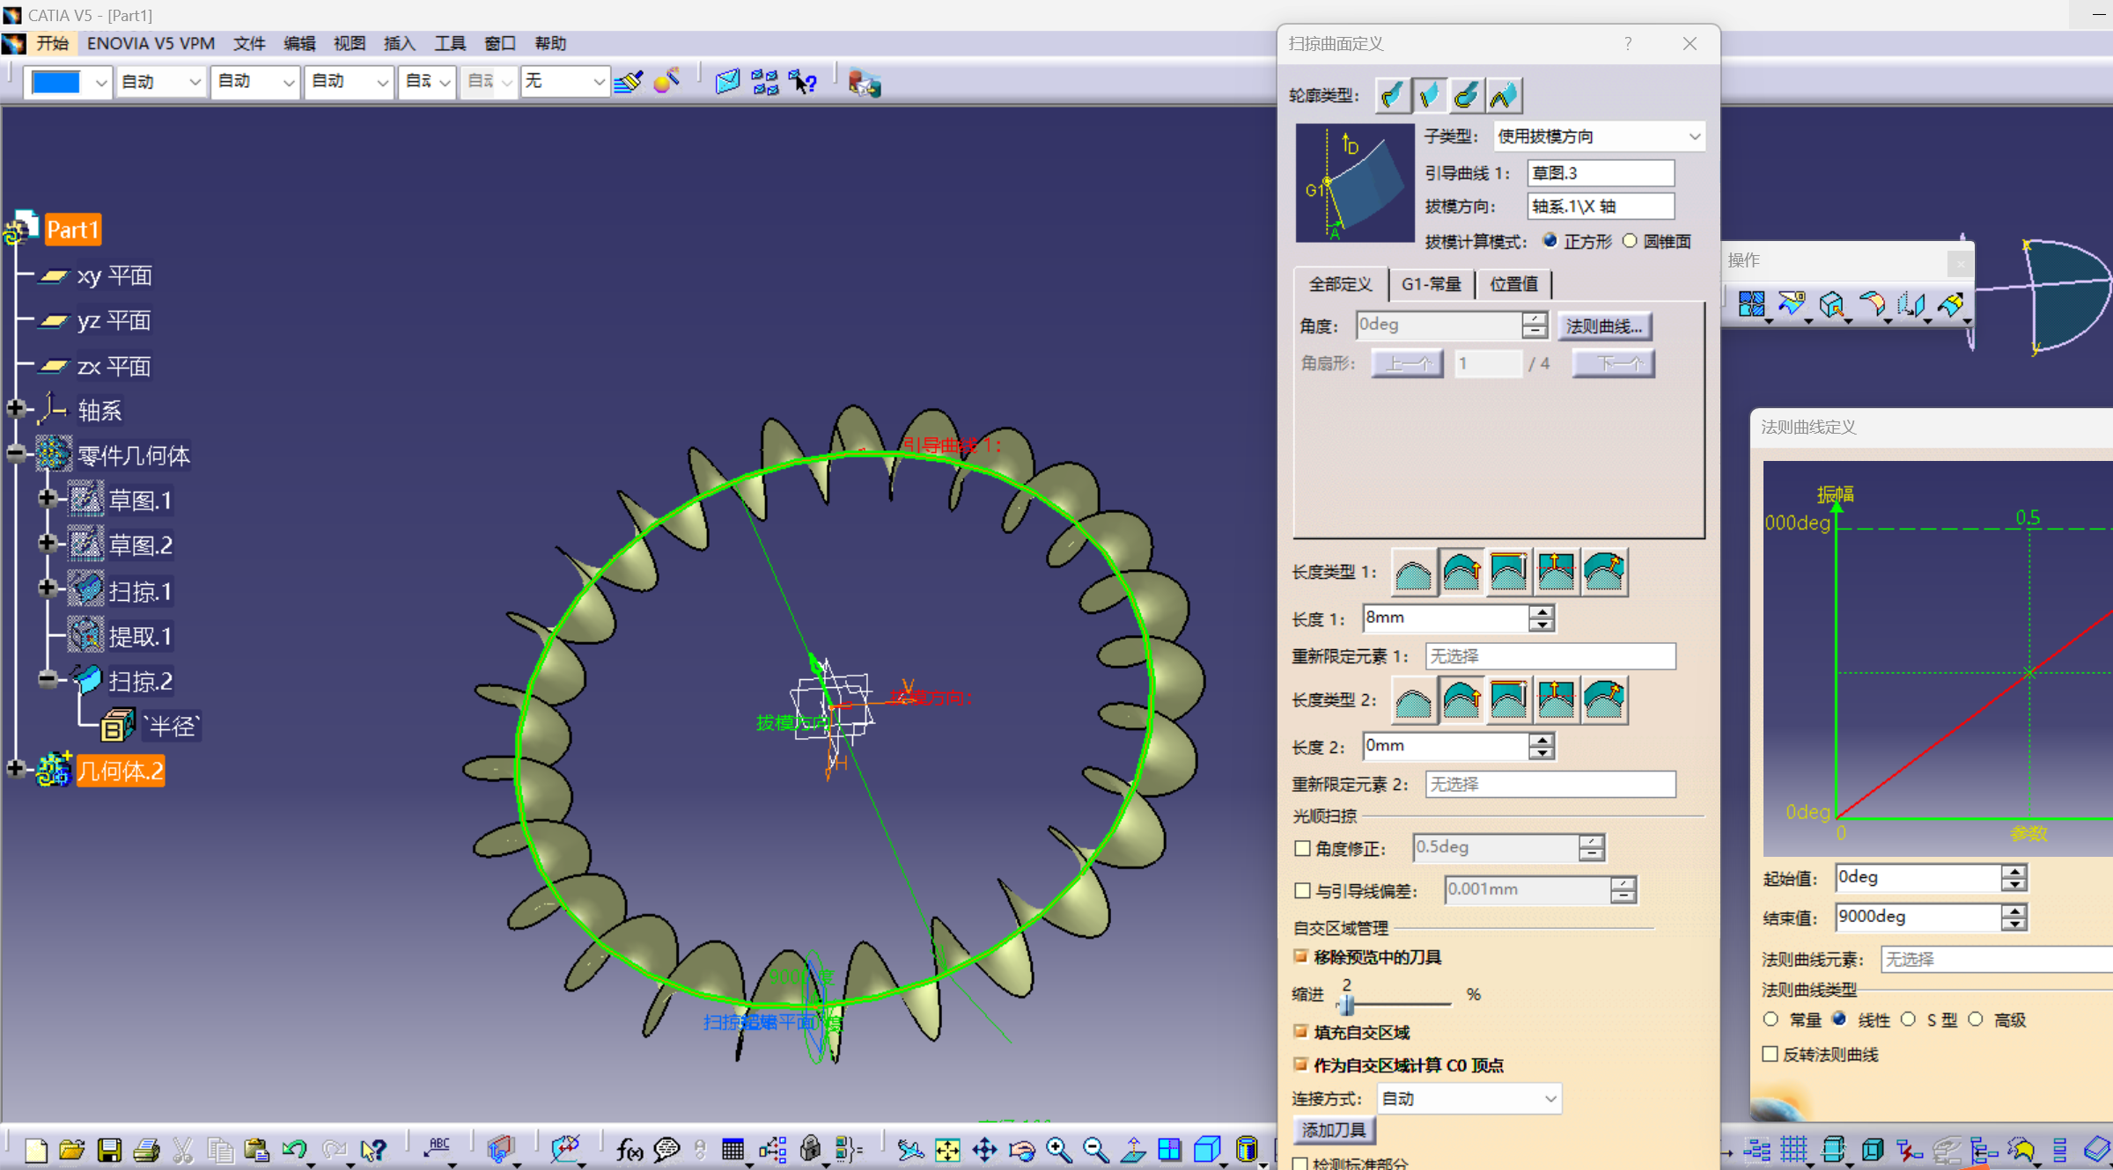
Task: Select the 圆锥面 radio button
Action: coord(1630,241)
